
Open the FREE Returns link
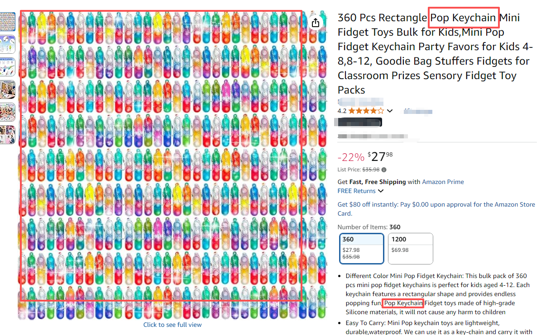point(357,191)
